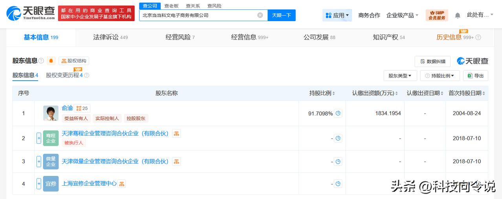Select the 股东信息 4 sub-tab

[25, 75]
